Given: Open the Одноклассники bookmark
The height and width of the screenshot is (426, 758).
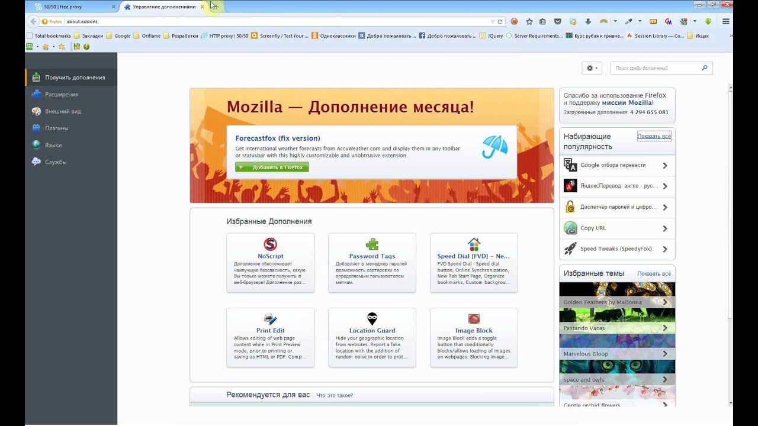Looking at the screenshot, I should click(333, 35).
